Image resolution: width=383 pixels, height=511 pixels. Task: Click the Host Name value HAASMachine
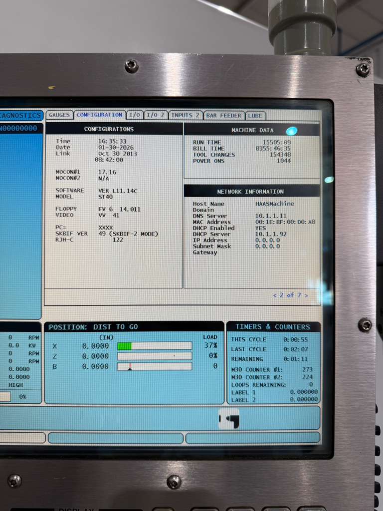coord(274,204)
